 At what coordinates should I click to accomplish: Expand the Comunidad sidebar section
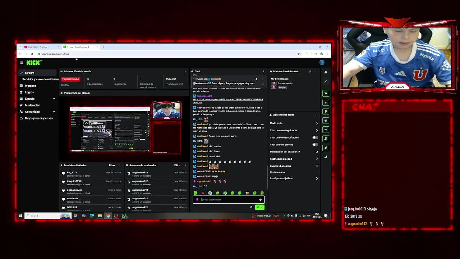[54, 112]
